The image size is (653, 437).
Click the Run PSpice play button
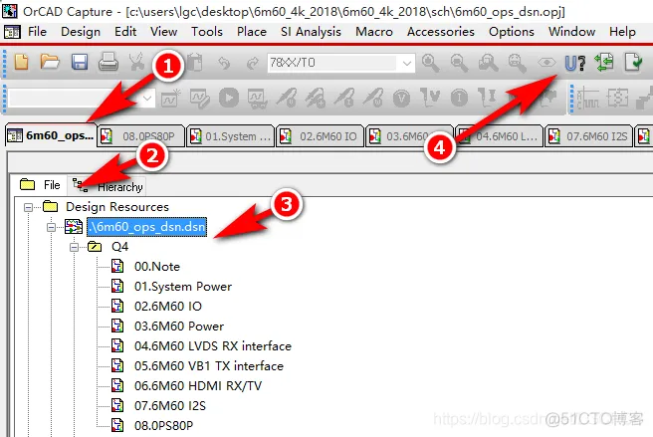click(x=229, y=98)
